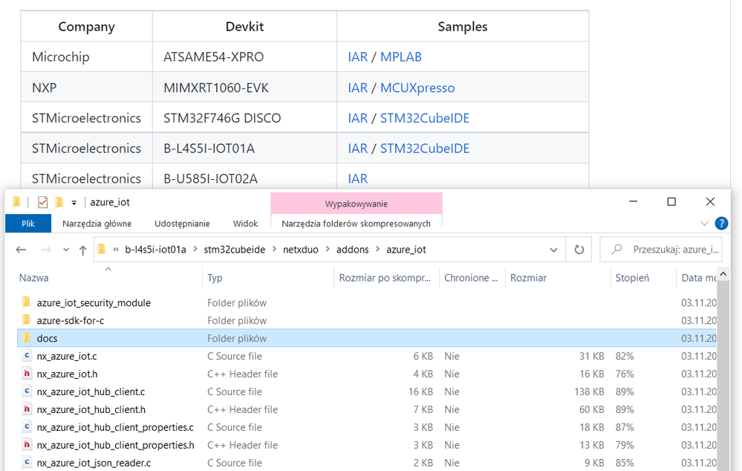
Task: Click nx_azure_iot_hub_client.c file icon
Action: pyautogui.click(x=27, y=391)
